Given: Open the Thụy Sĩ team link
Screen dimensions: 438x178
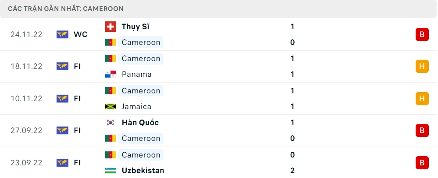Looking at the screenshot, I should pyautogui.click(x=135, y=27).
